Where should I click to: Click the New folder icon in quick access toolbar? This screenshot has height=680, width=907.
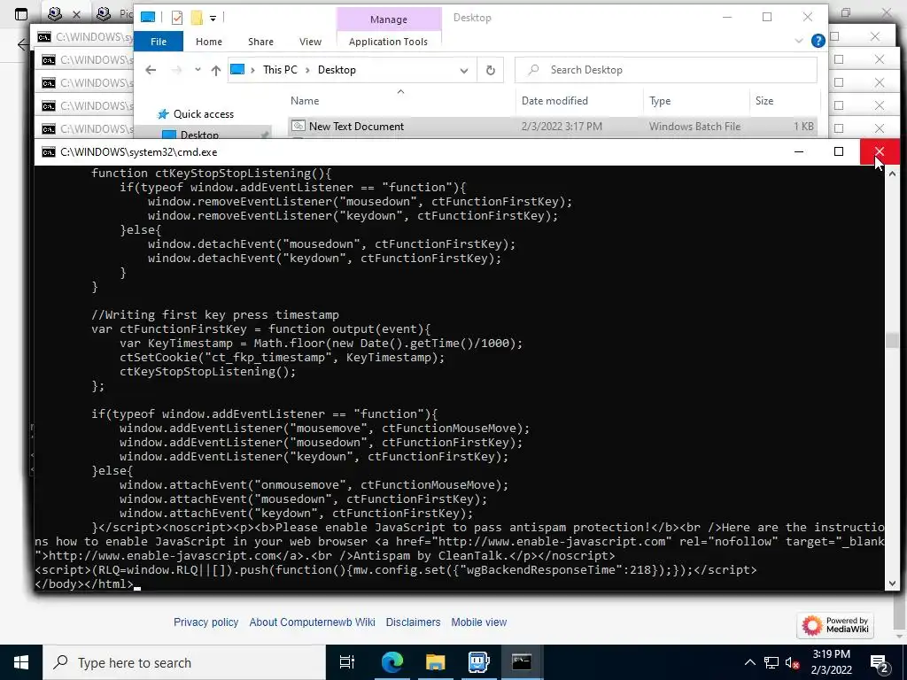197,18
